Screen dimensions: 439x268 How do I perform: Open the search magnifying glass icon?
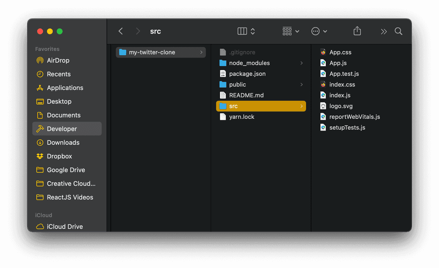coord(398,31)
